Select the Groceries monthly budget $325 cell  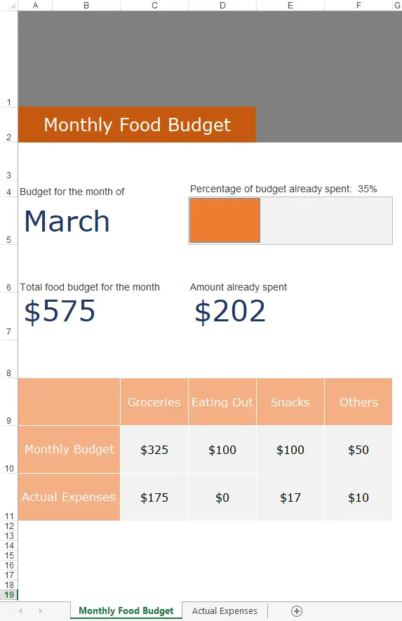pos(154,450)
